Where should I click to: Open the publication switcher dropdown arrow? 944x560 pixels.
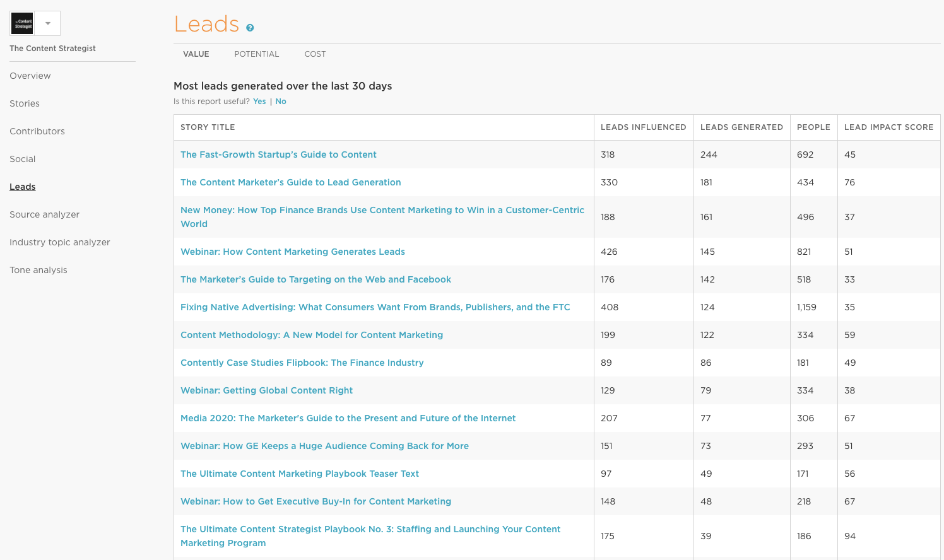49,23
